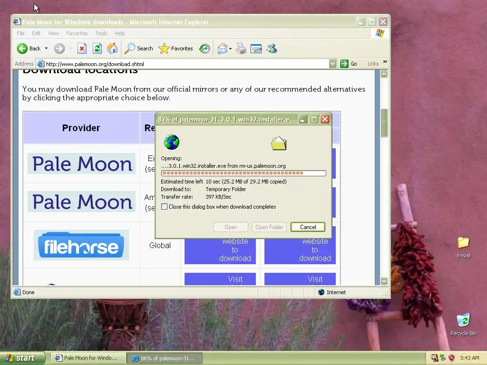
Task: Click the Provider column header
Action: pos(81,128)
